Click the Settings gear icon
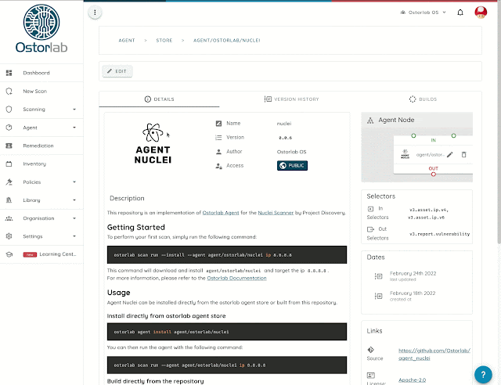The height and width of the screenshot is (385, 501). click(x=9, y=236)
